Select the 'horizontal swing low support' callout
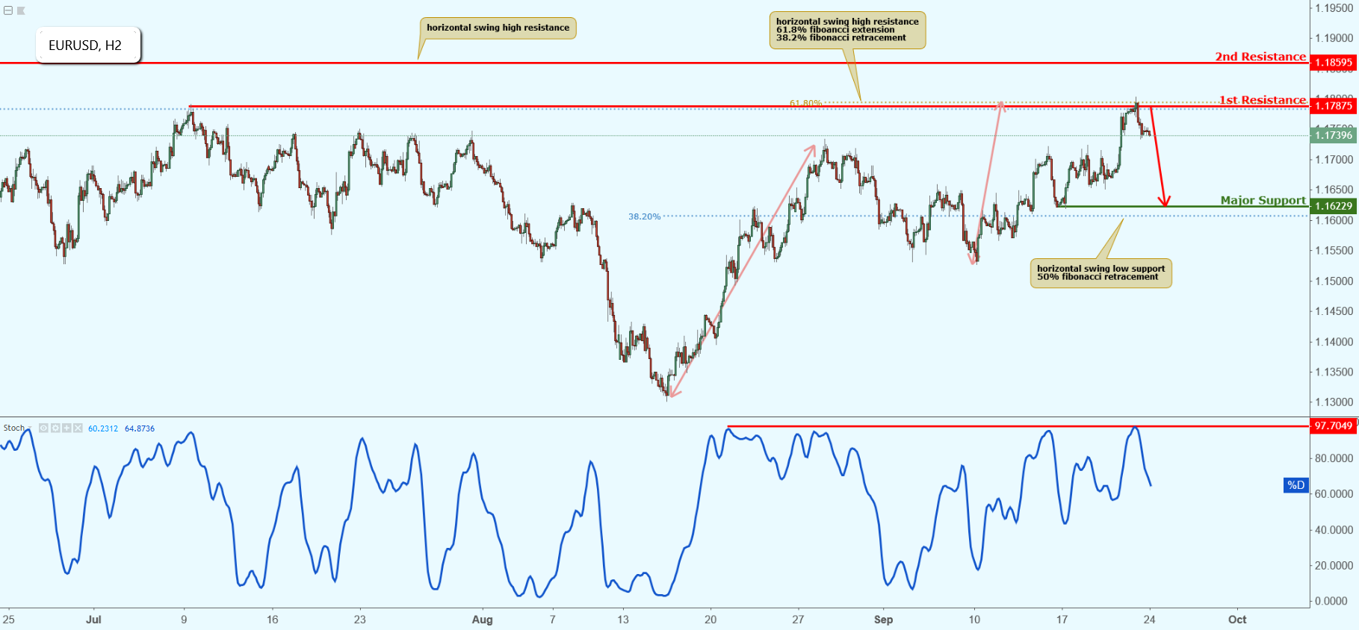Viewport: 1359px width, 630px height. (1100, 272)
